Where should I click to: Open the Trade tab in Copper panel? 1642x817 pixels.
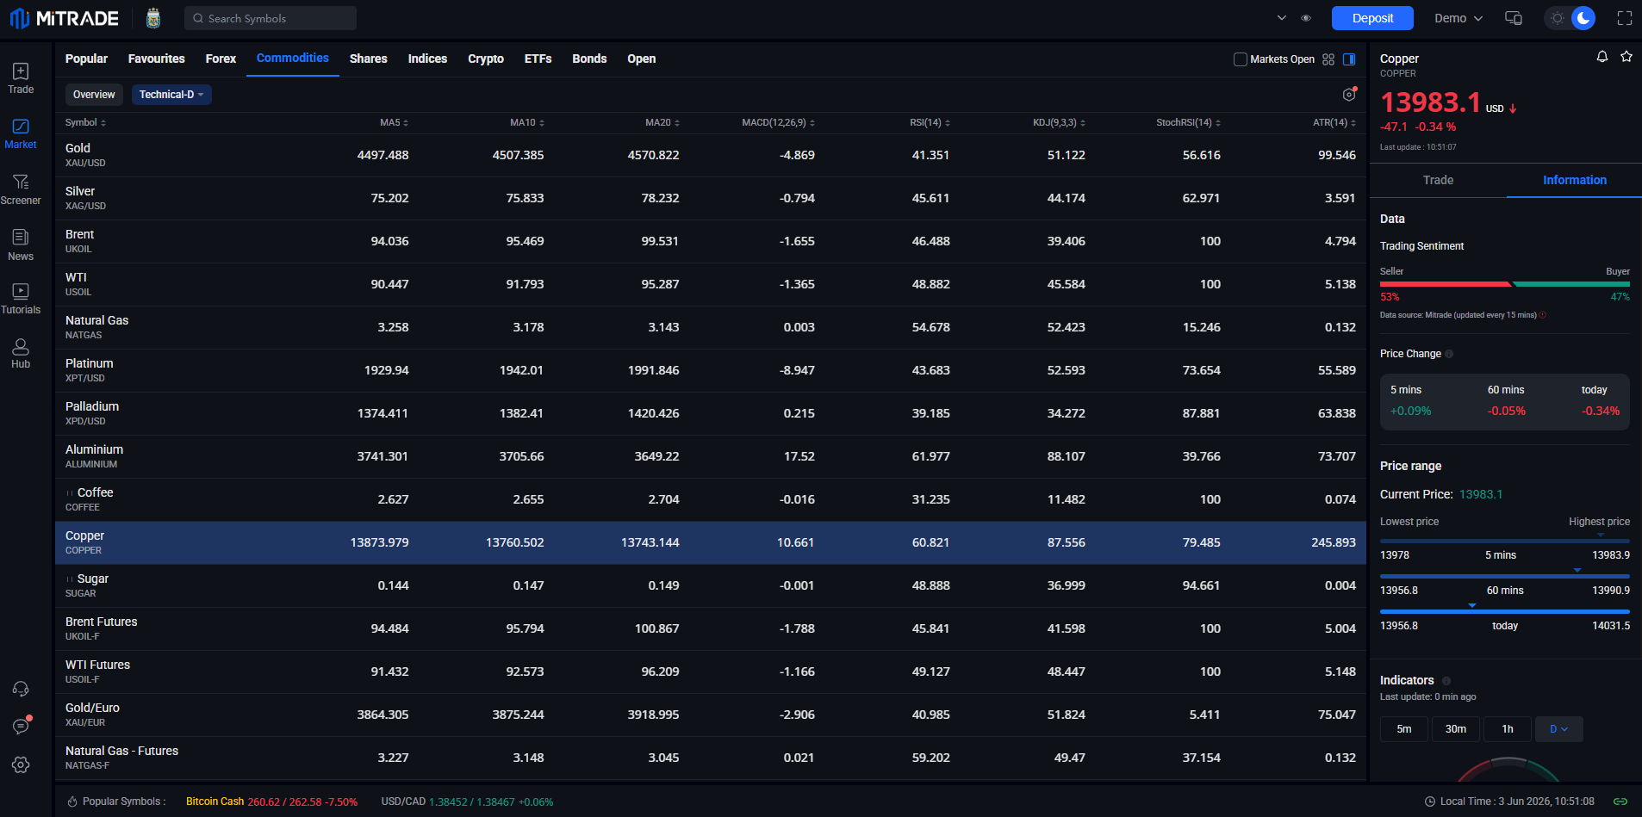tap(1438, 180)
